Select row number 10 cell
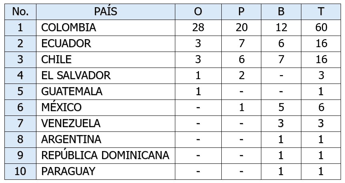Viewport: 345px width, 183px height. tap(20, 171)
